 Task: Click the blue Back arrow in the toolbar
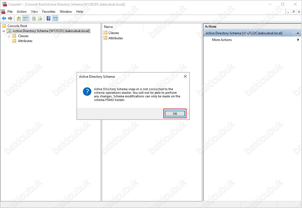(4, 19)
